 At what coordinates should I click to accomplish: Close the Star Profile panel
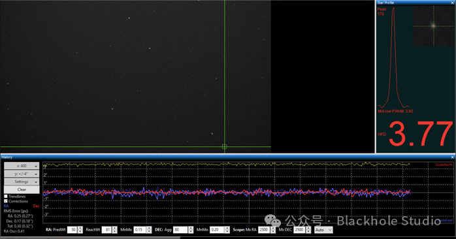click(x=452, y=3)
